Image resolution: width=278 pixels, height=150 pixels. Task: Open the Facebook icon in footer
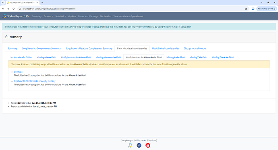coord(139,146)
